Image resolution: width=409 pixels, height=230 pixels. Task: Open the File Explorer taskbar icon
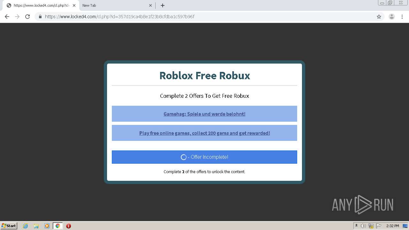click(36, 226)
